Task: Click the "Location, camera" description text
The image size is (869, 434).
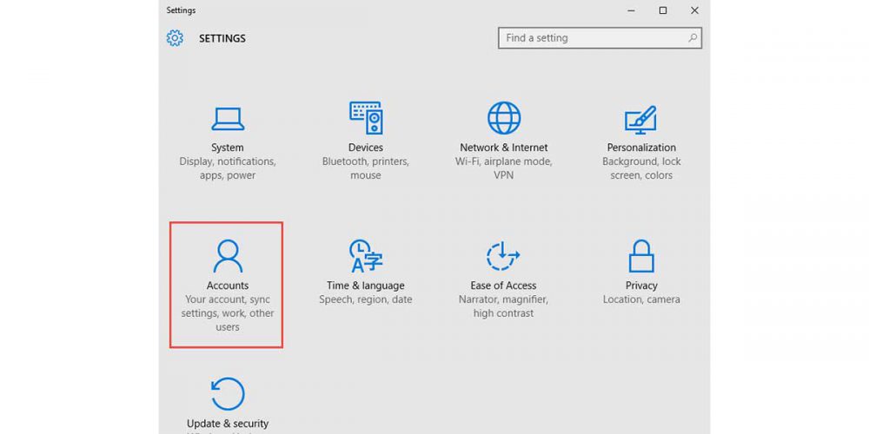Action: 641,299
